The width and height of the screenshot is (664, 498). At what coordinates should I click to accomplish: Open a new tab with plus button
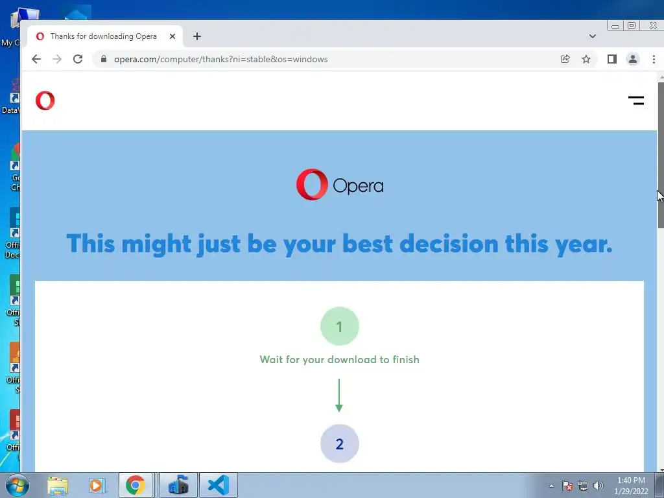coord(197,36)
